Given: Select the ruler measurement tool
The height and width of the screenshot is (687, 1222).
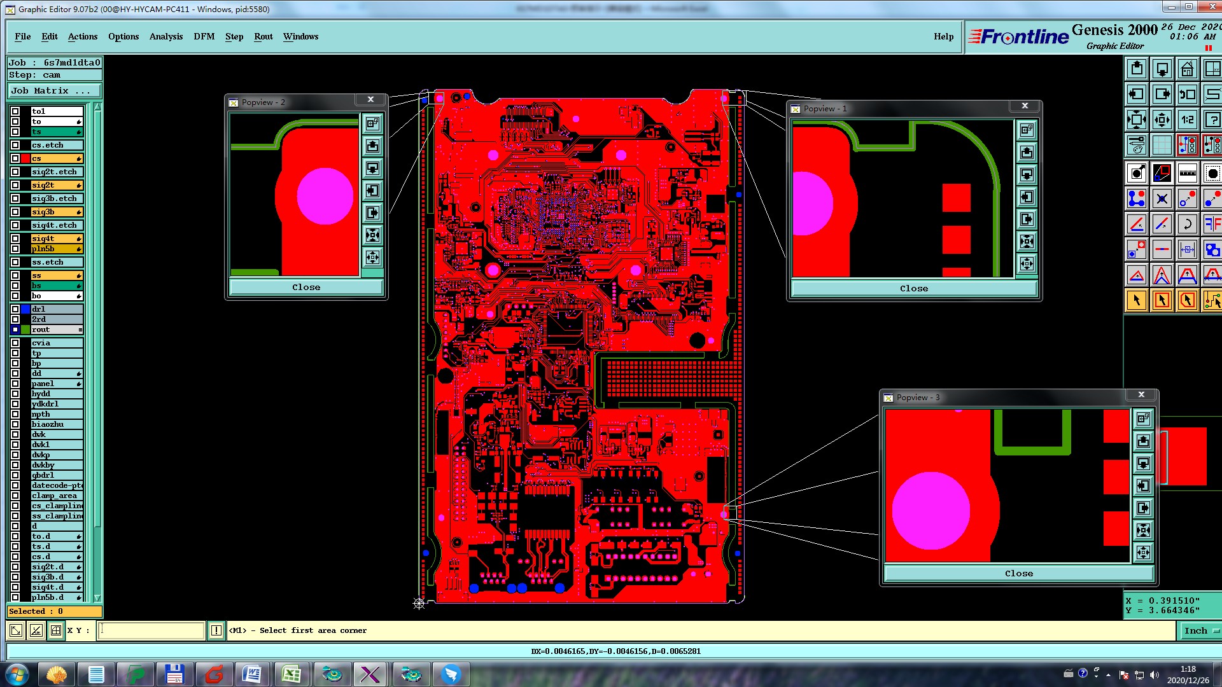Looking at the screenshot, I should pyautogui.click(x=1187, y=173).
